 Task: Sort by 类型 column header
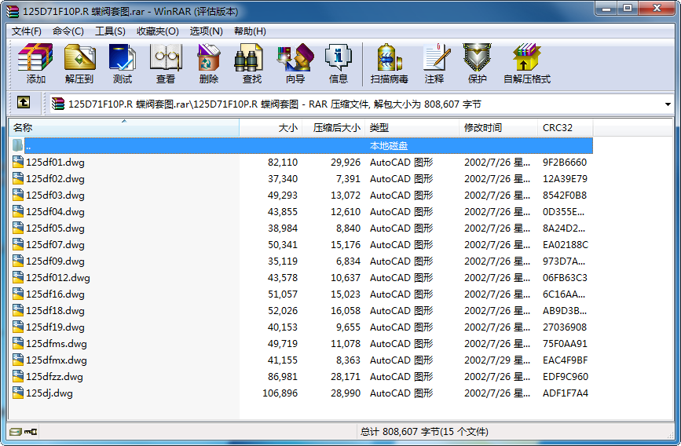pos(412,128)
